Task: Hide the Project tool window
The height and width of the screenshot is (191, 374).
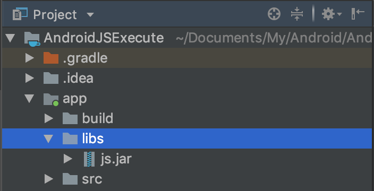Action: (358, 14)
